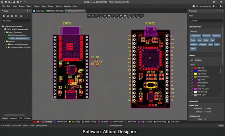Switch to ESP32_DevKit.PcbDoc tab
The width and height of the screenshot is (225, 136).
tap(55, 11)
